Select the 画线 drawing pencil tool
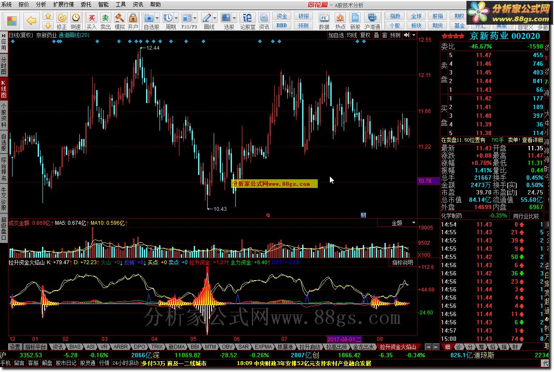 (207, 18)
